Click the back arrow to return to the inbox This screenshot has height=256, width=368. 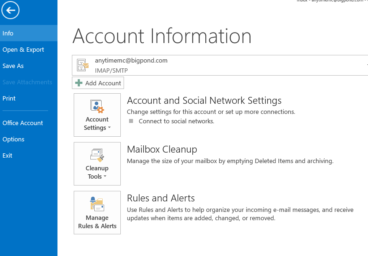(x=10, y=10)
